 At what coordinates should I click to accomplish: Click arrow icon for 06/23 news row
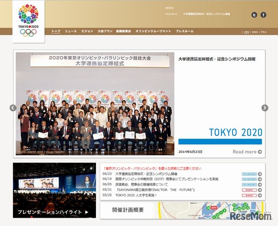260,174
